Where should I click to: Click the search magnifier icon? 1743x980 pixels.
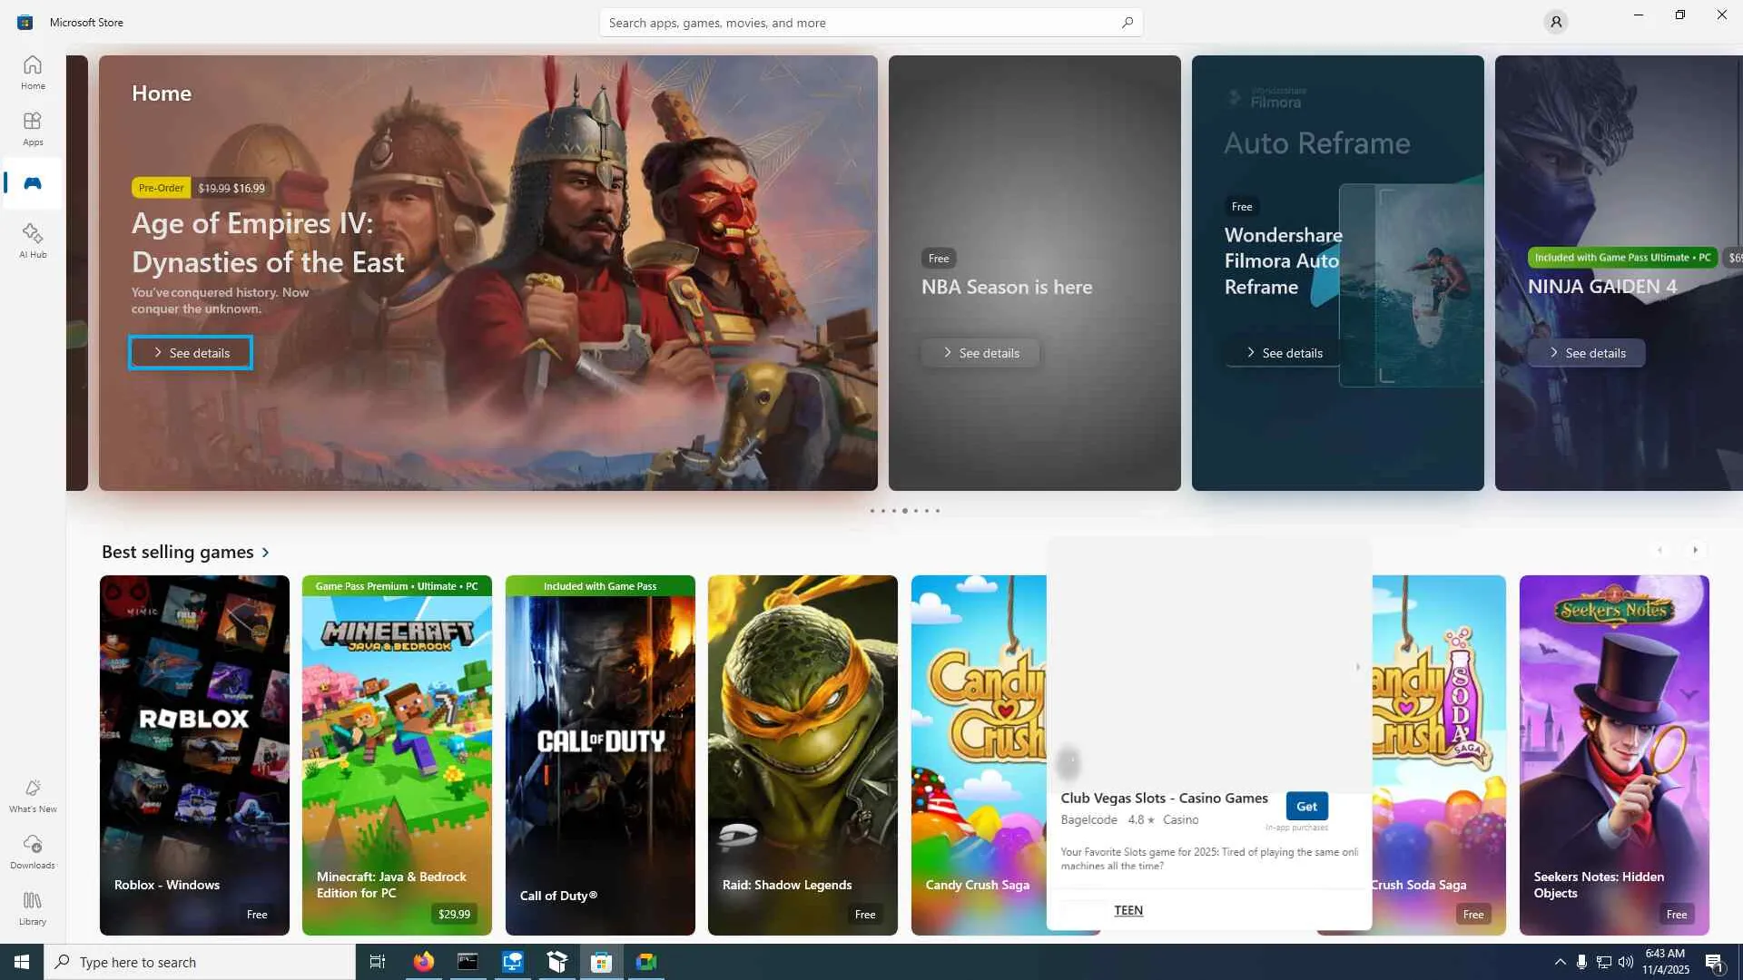click(x=1127, y=22)
